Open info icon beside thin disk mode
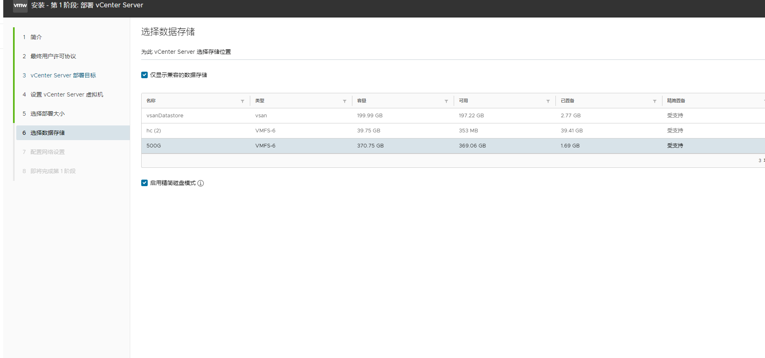This screenshot has height=358, width=765. (201, 183)
